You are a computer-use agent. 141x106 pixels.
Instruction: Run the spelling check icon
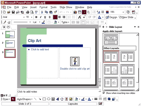(36, 12)
